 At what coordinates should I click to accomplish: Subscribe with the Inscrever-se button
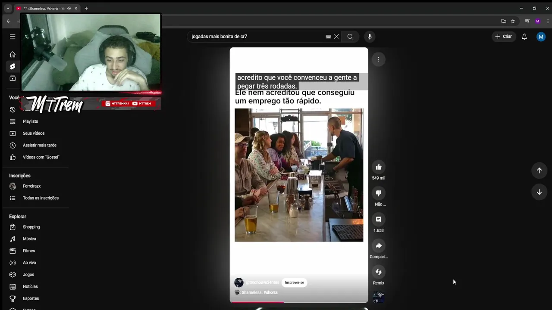(x=295, y=282)
